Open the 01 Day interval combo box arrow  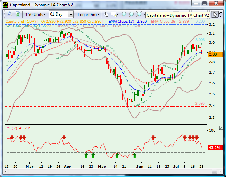[x=70, y=15]
